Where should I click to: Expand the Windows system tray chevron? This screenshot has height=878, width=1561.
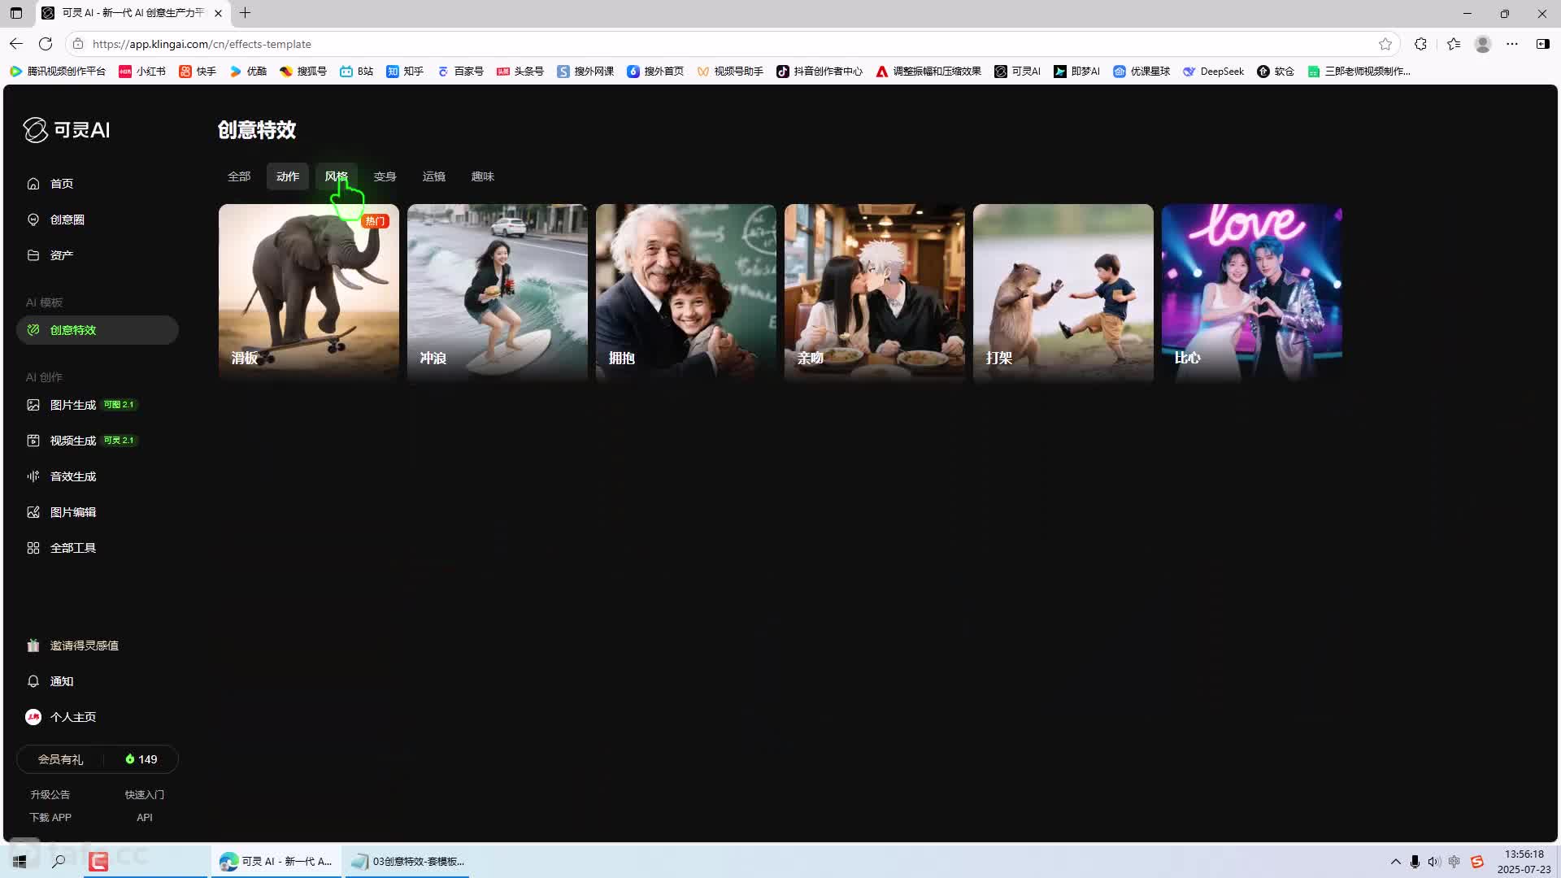point(1395,862)
